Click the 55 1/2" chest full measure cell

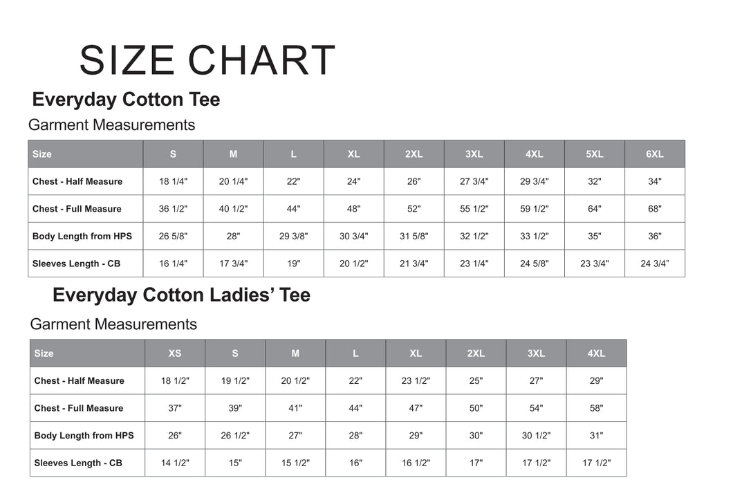pos(474,209)
